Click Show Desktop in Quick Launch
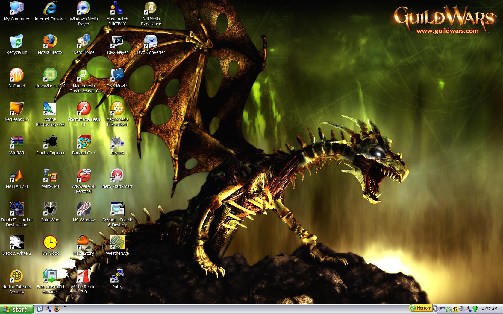Viewport: 503px width, 314px height. tap(40, 309)
